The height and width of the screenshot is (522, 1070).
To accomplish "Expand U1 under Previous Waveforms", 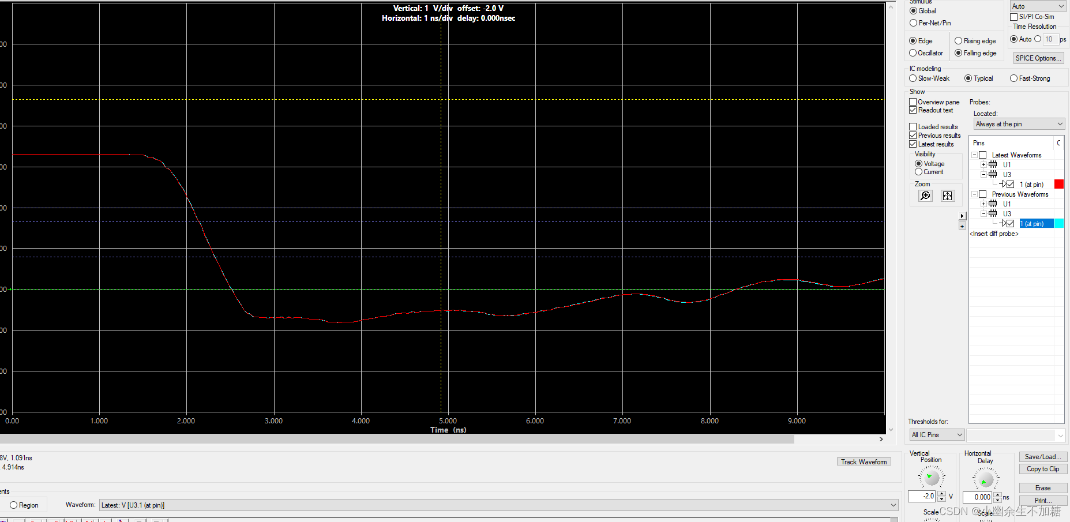I will [984, 204].
